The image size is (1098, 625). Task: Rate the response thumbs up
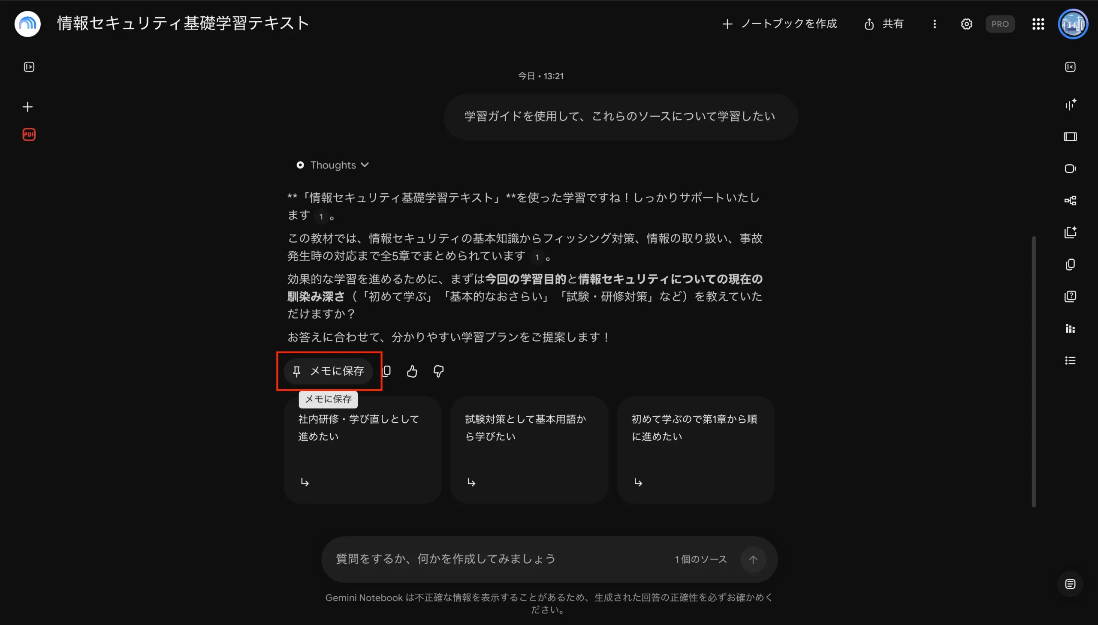412,371
